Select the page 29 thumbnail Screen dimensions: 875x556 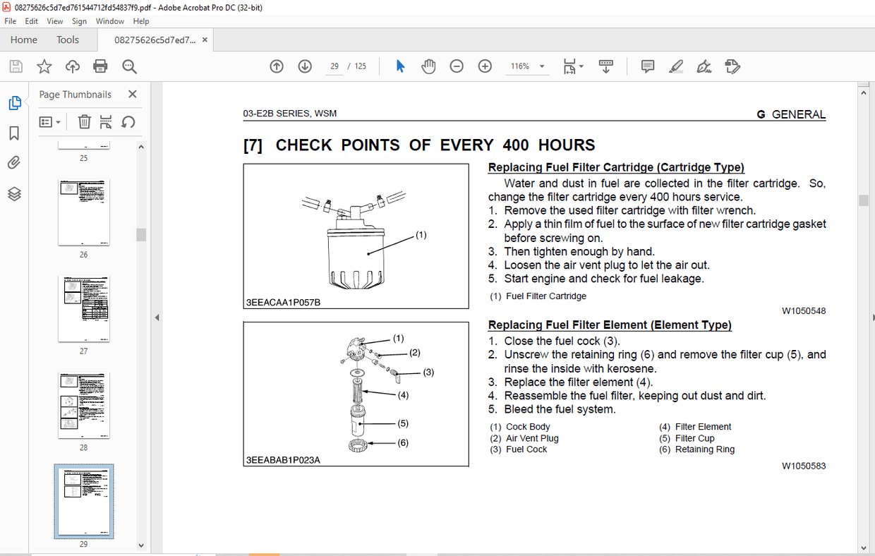(84, 501)
